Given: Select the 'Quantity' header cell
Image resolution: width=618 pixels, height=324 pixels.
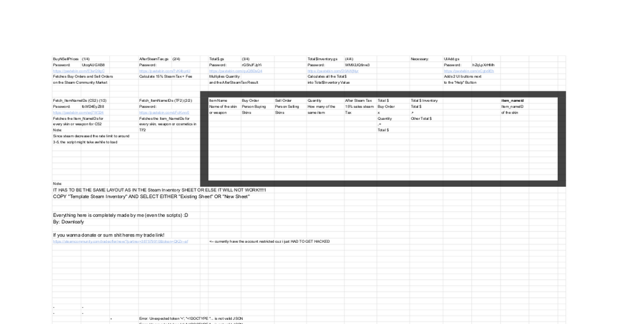Looking at the screenshot, I should [315, 100].
